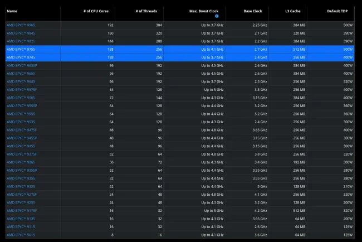Click the AMD EPYC 9175F link
The width and height of the screenshot is (362, 242).
22,210
